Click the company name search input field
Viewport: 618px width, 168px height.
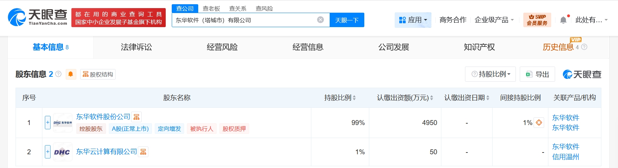pyautogui.click(x=244, y=20)
